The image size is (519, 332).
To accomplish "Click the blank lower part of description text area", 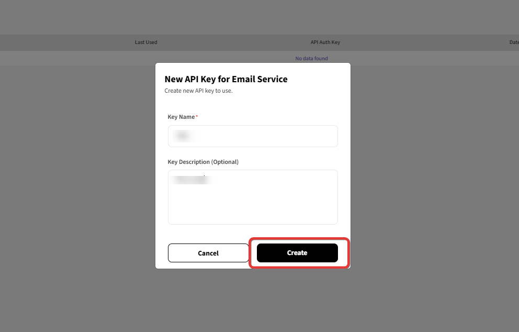I will tap(253, 209).
